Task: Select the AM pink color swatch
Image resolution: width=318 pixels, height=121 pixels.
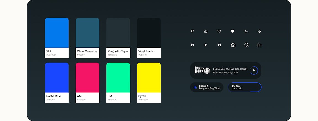Action: (88, 78)
